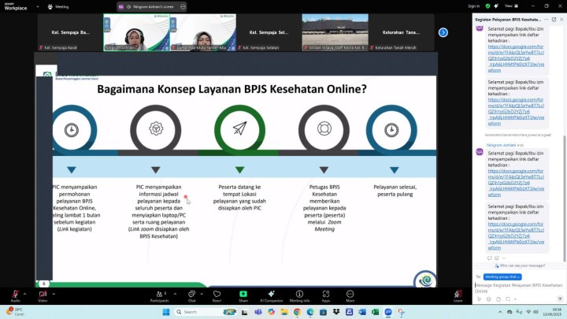Open more actions for last chat message
This screenshot has width=567, height=319.
click(504, 258)
